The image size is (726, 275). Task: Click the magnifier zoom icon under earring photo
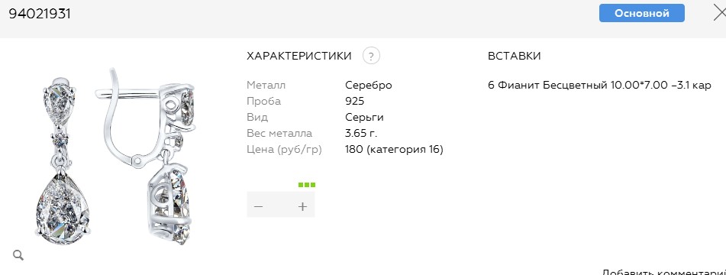18,254
